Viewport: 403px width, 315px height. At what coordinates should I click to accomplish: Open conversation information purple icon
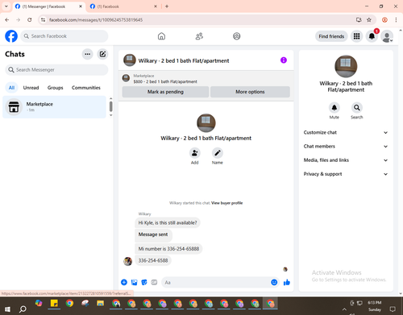click(284, 60)
